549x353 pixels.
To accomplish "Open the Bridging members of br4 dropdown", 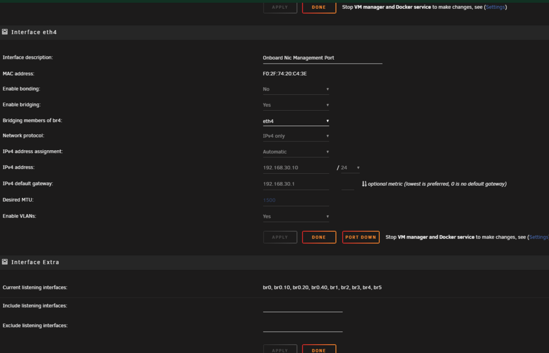I will tap(296, 121).
